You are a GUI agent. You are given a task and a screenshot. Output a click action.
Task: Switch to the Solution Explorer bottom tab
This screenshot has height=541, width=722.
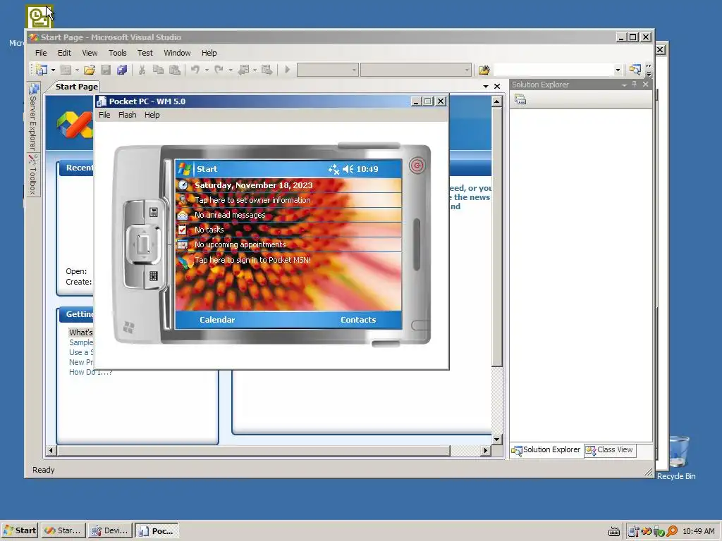[x=546, y=450]
